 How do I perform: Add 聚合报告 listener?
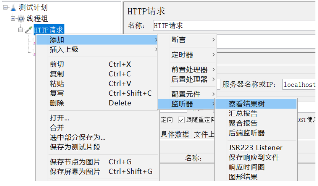pyautogui.click(x=256, y=123)
